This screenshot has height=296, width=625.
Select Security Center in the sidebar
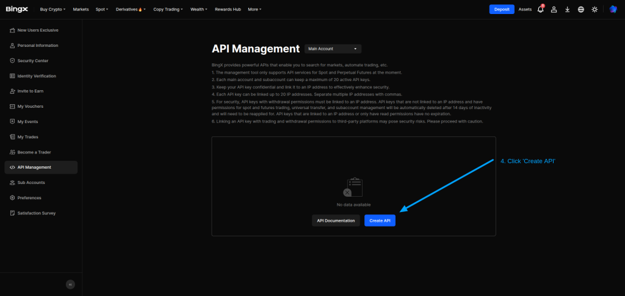point(33,61)
